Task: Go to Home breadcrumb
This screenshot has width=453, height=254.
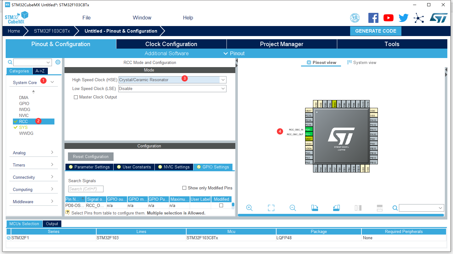Action: point(14,31)
